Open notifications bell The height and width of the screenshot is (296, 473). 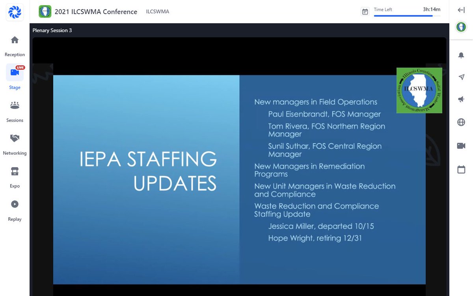(461, 55)
